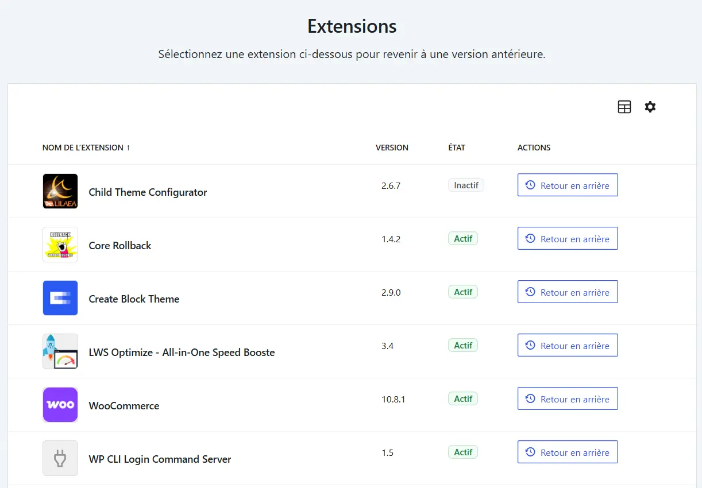Viewport: 702px width, 488px height.
Task: Open the settings gear icon
Action: point(650,107)
